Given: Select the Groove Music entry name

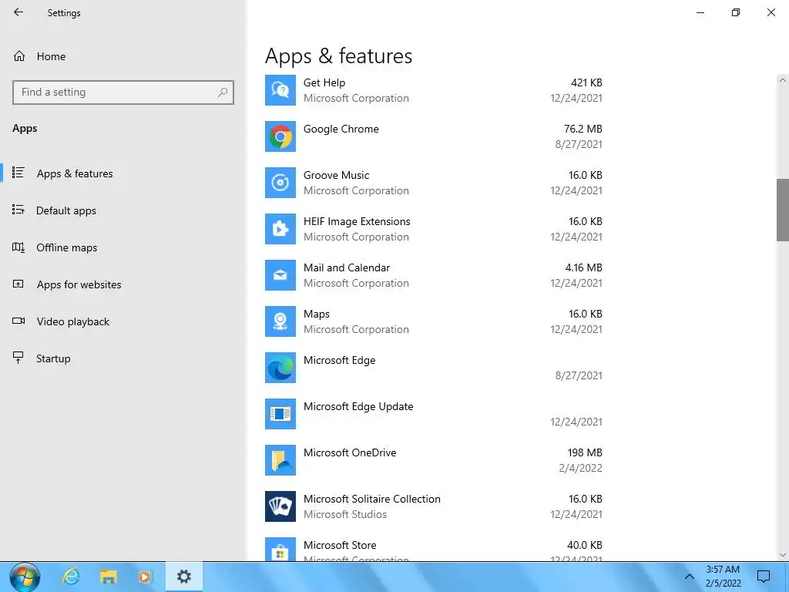Looking at the screenshot, I should click(336, 175).
